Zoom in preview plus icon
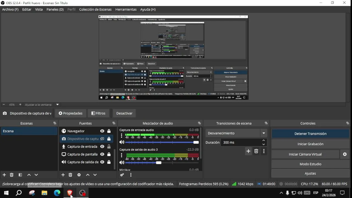The image size is (352, 198). coord(20,105)
